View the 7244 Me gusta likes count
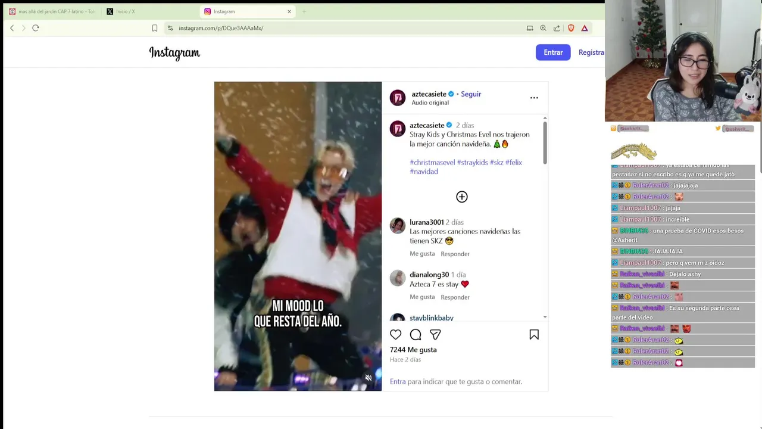The width and height of the screenshot is (762, 429). (413, 350)
